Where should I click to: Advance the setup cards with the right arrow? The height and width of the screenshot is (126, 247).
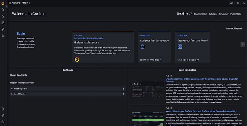tap(243, 44)
